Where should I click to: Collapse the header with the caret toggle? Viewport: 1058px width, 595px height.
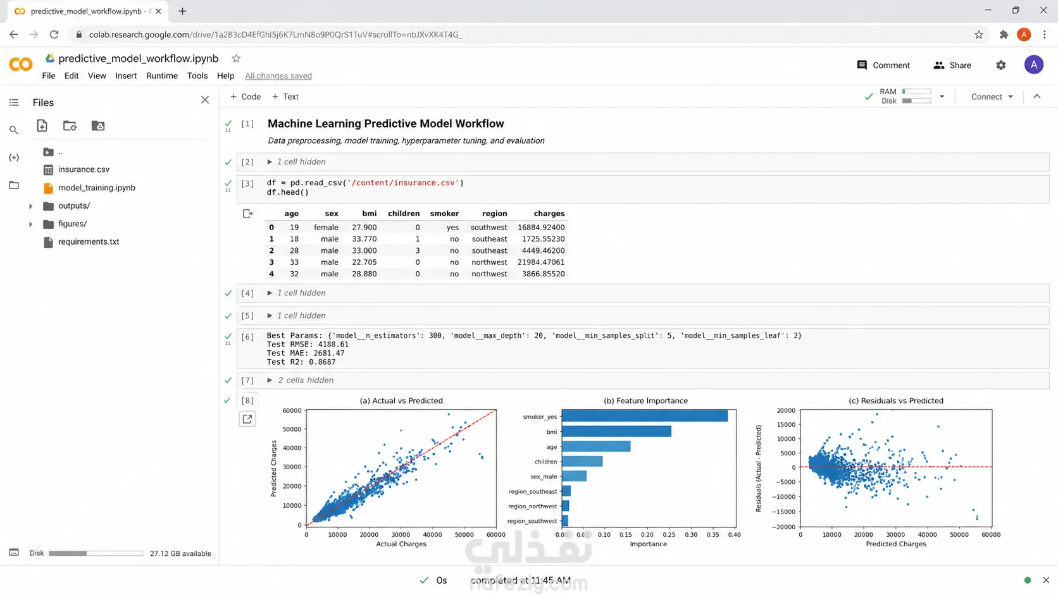click(x=1037, y=97)
